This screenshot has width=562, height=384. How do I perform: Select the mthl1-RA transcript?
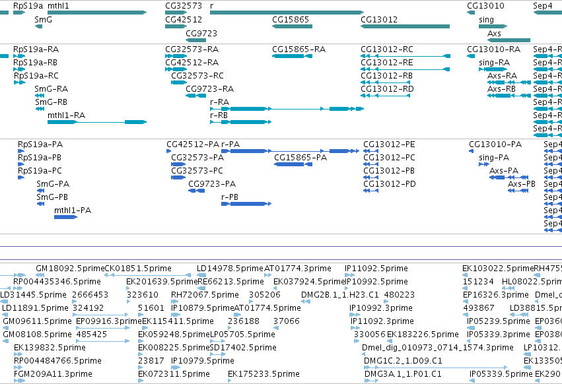(97, 122)
